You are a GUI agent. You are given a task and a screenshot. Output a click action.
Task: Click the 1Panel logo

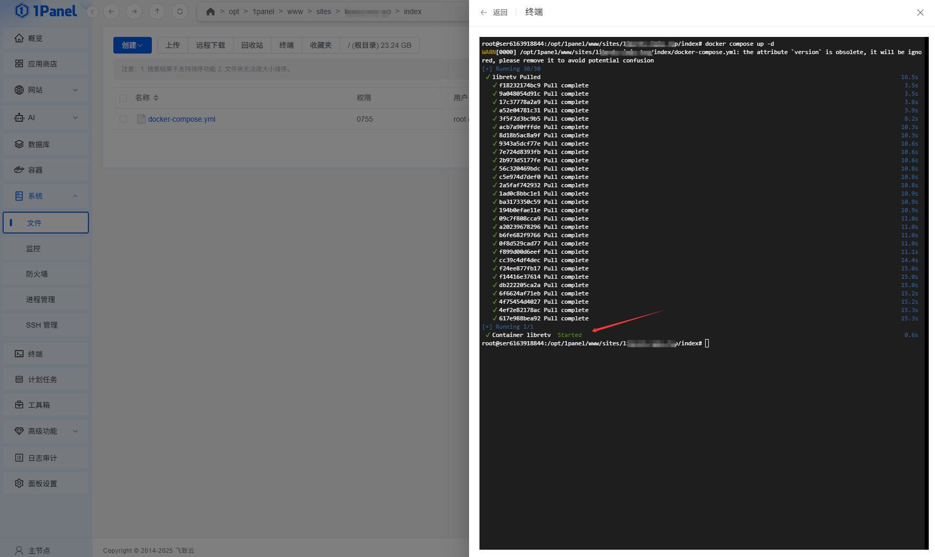point(46,11)
